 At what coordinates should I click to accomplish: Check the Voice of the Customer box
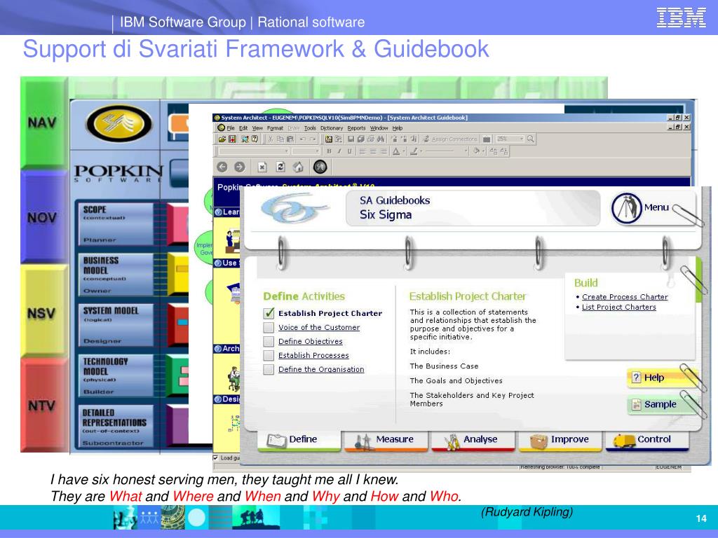[x=269, y=328]
